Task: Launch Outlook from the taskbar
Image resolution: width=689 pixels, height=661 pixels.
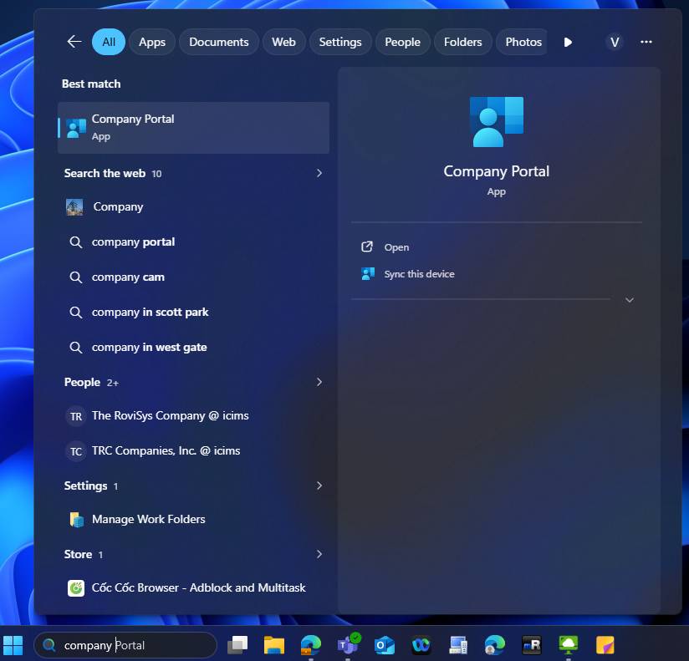Action: click(x=384, y=644)
